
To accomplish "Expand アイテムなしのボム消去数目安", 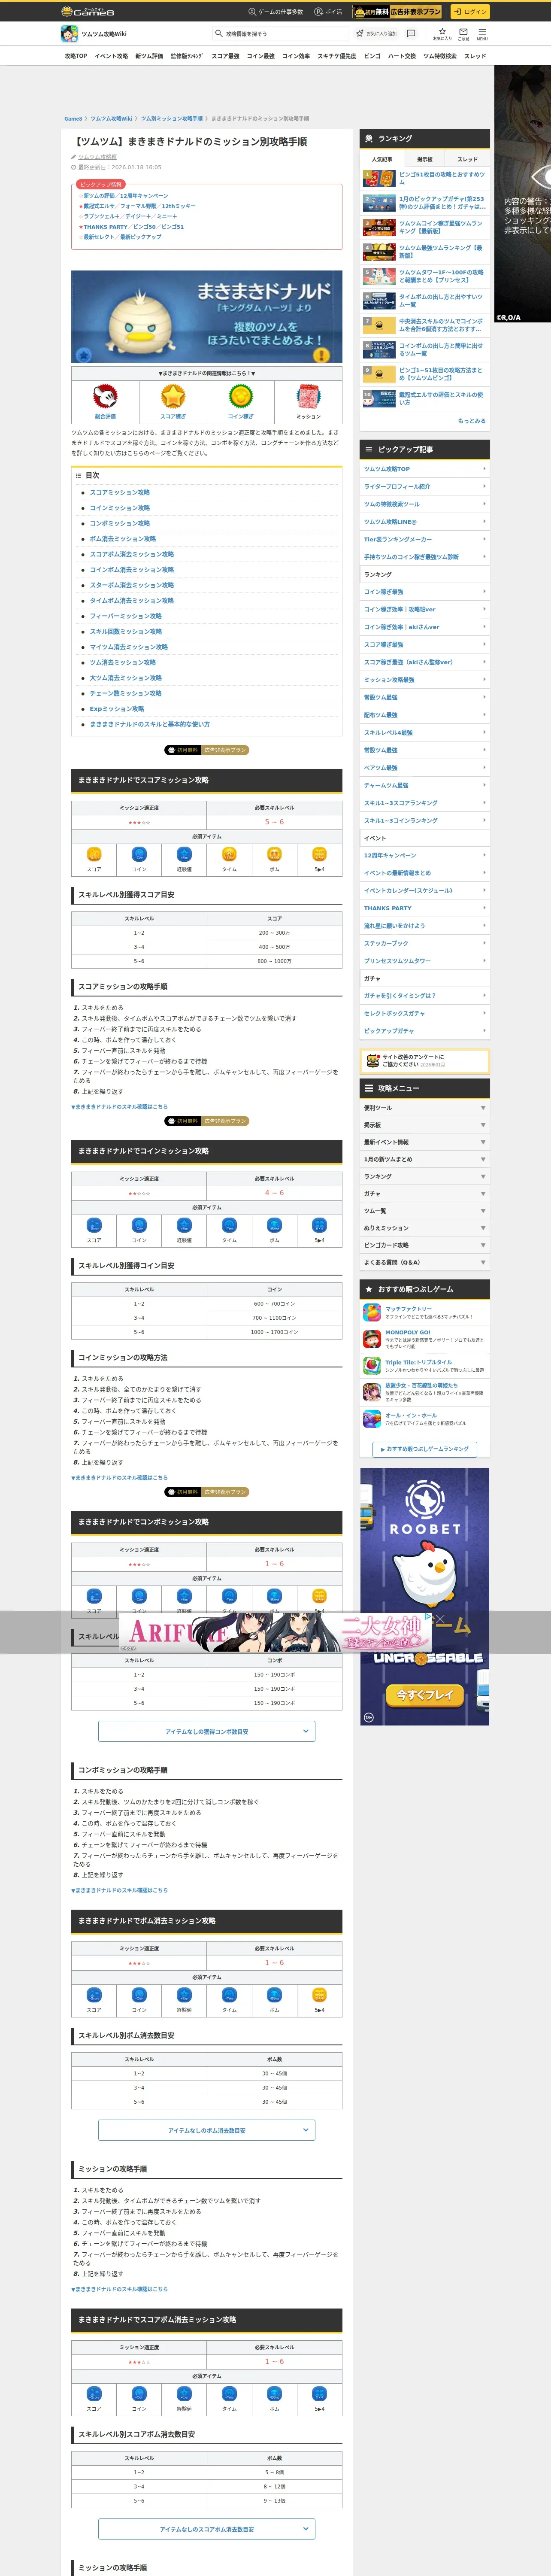I will coord(207,2130).
